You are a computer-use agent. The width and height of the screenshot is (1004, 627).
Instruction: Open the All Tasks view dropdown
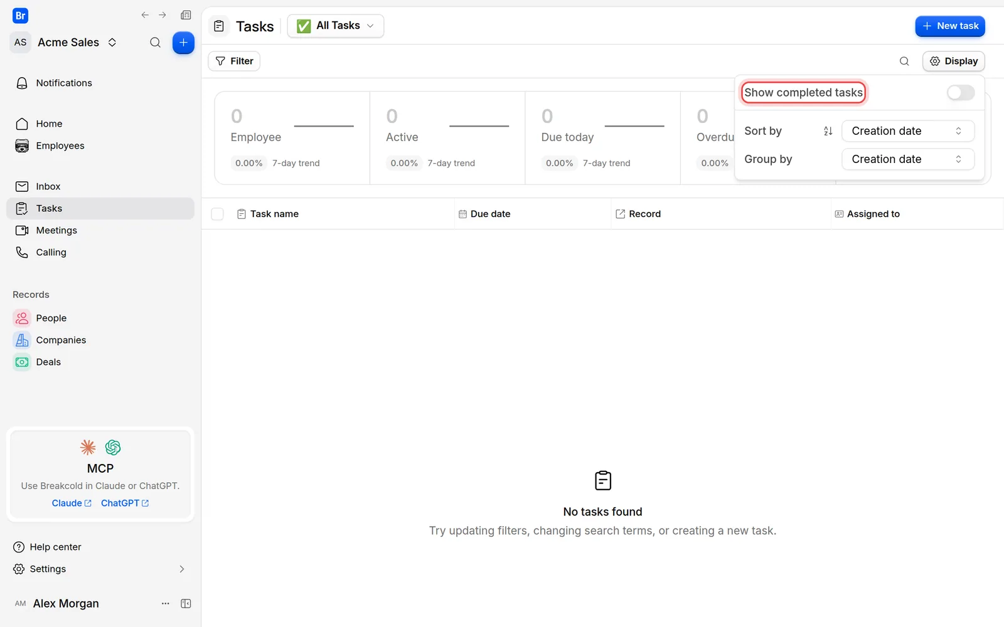tap(336, 26)
